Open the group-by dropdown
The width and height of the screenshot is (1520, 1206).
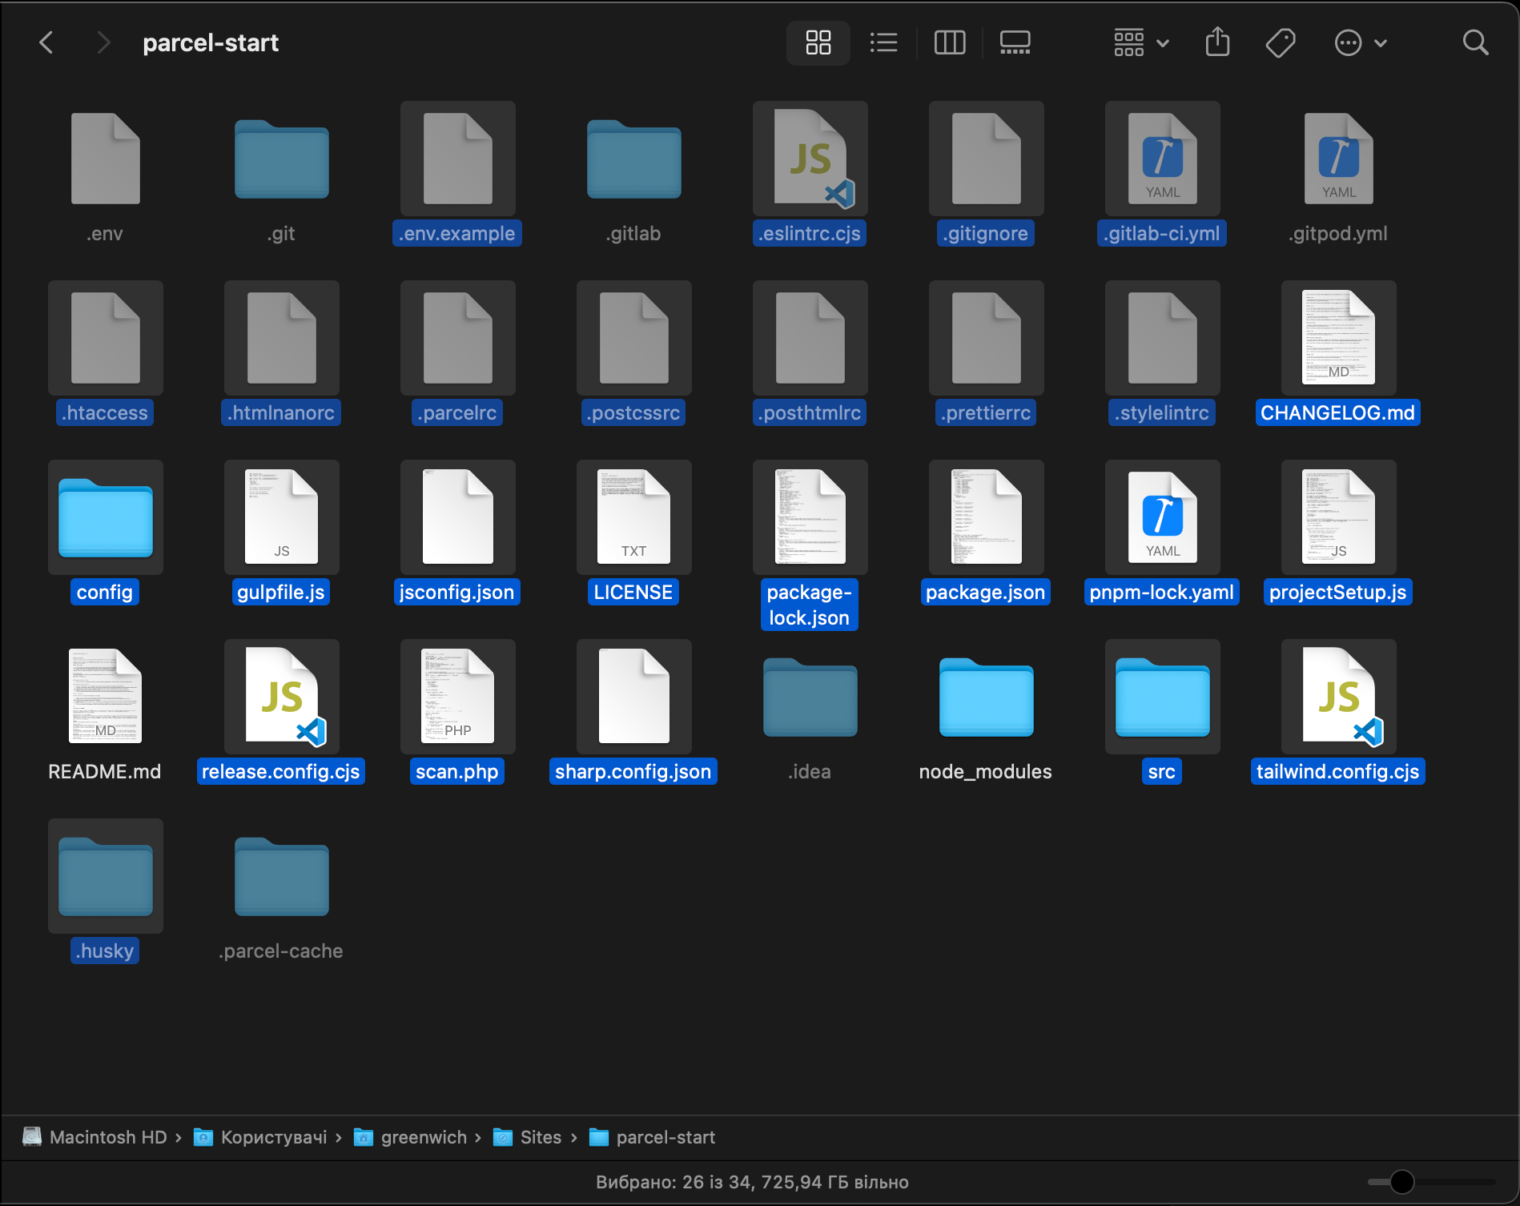pyautogui.click(x=1141, y=42)
